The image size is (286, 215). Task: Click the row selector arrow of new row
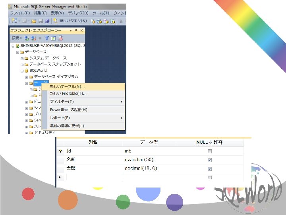click(60, 177)
